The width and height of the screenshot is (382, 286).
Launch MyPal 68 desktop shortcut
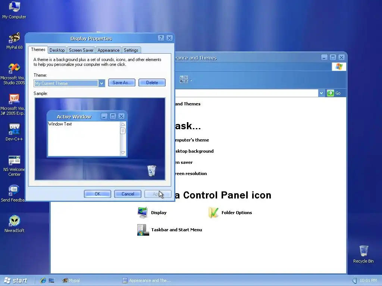click(14, 41)
